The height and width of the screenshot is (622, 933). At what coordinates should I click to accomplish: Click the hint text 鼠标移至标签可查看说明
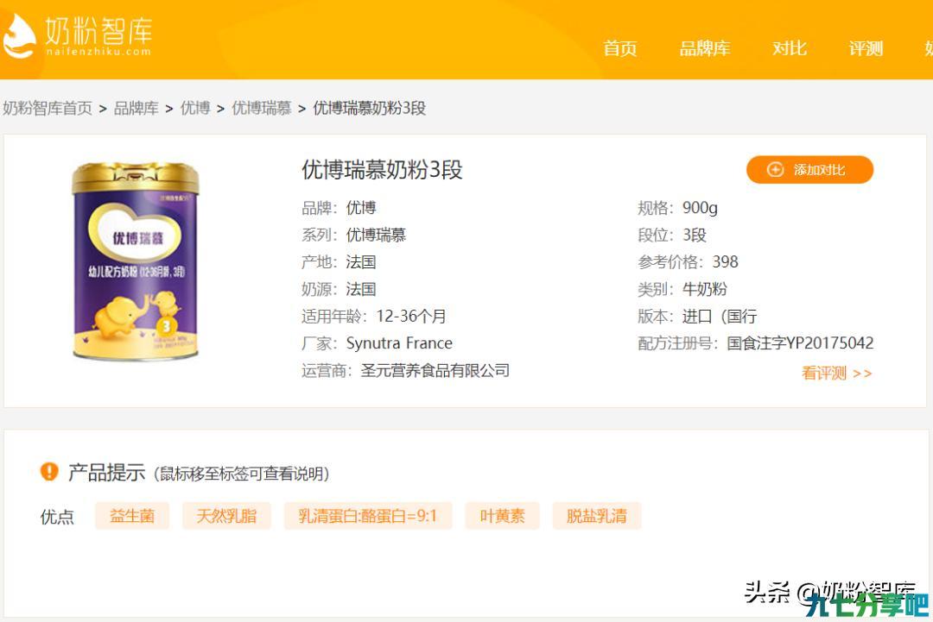click(242, 474)
